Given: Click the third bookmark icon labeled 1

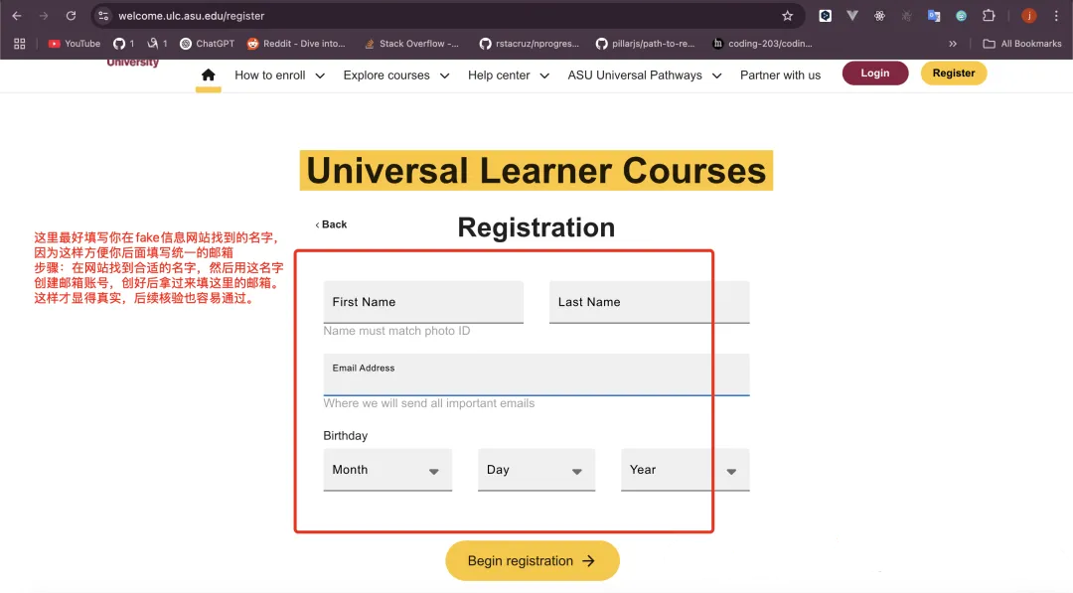Looking at the screenshot, I should [157, 43].
